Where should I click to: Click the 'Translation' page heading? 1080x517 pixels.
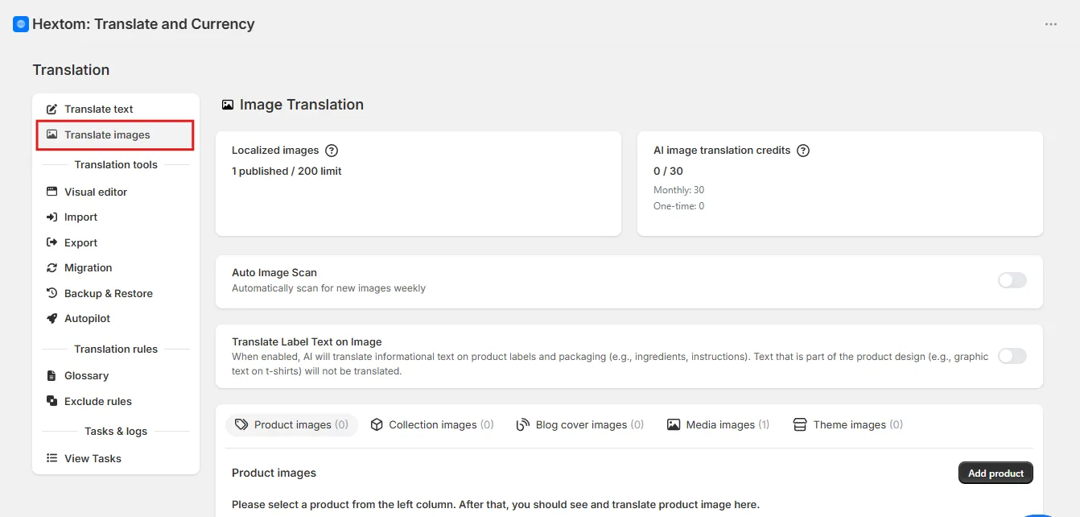pyautogui.click(x=71, y=70)
